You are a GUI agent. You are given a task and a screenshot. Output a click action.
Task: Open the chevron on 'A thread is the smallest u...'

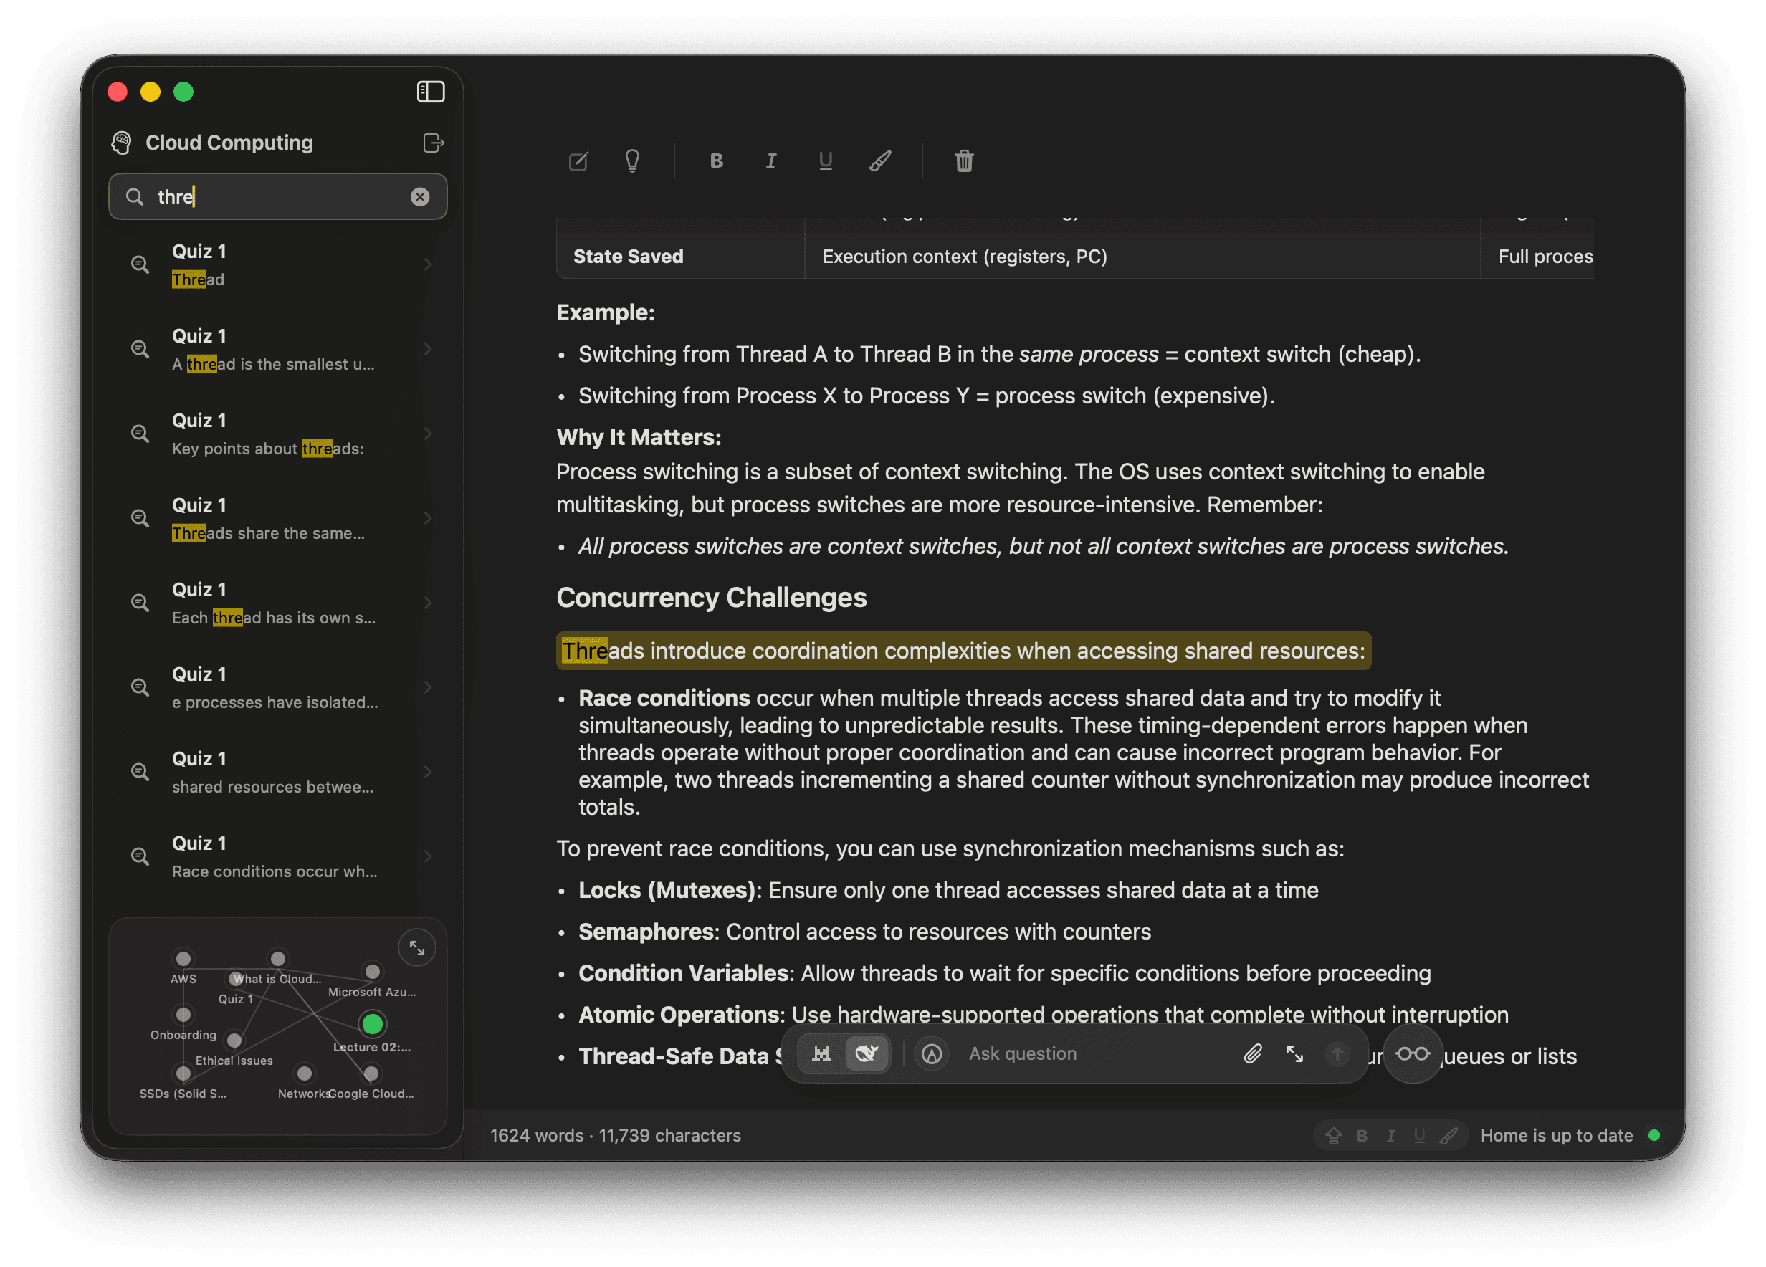tap(427, 349)
